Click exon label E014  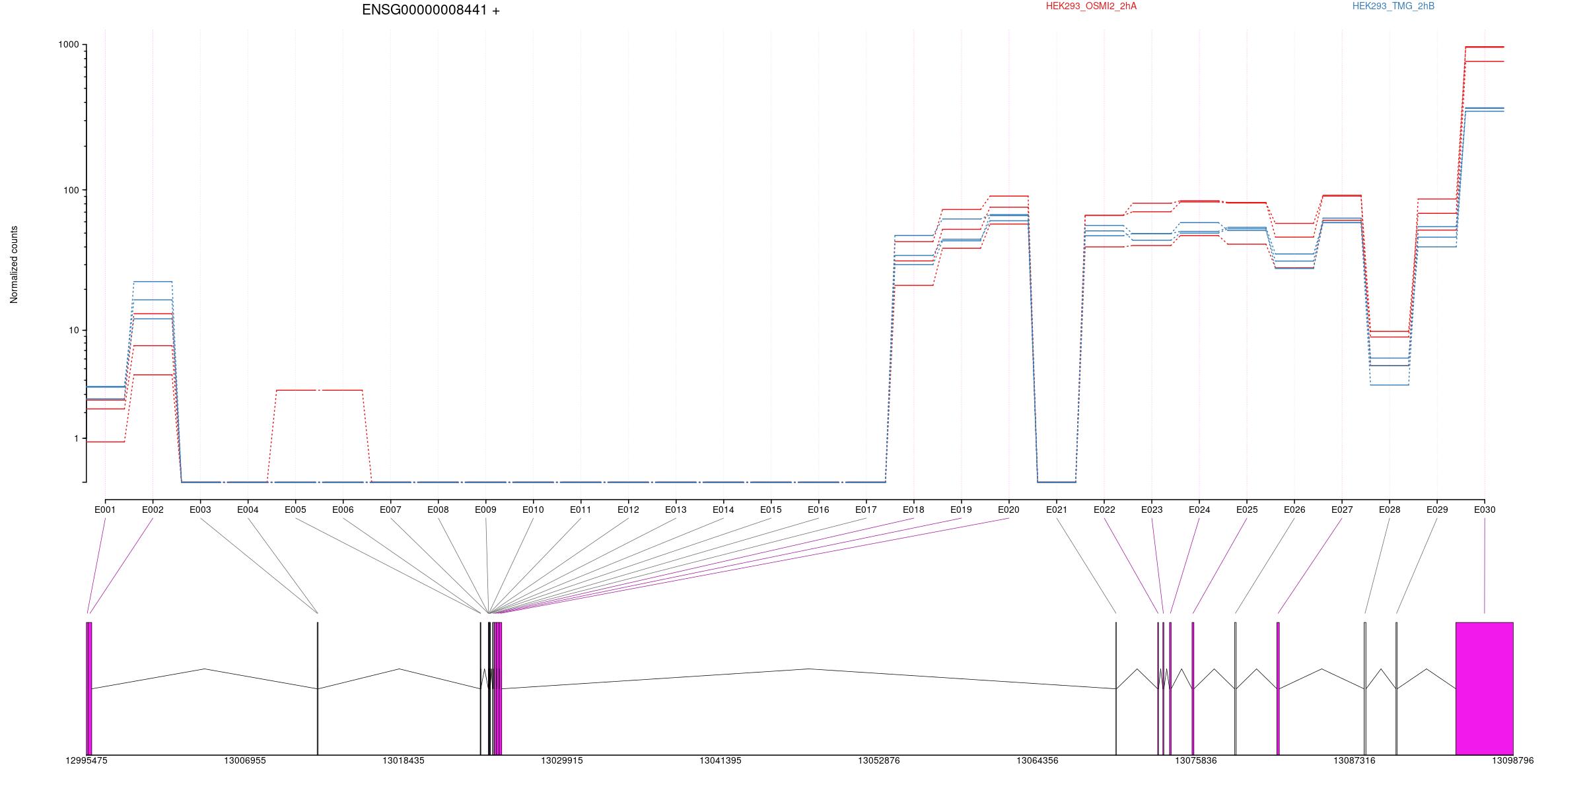723,510
